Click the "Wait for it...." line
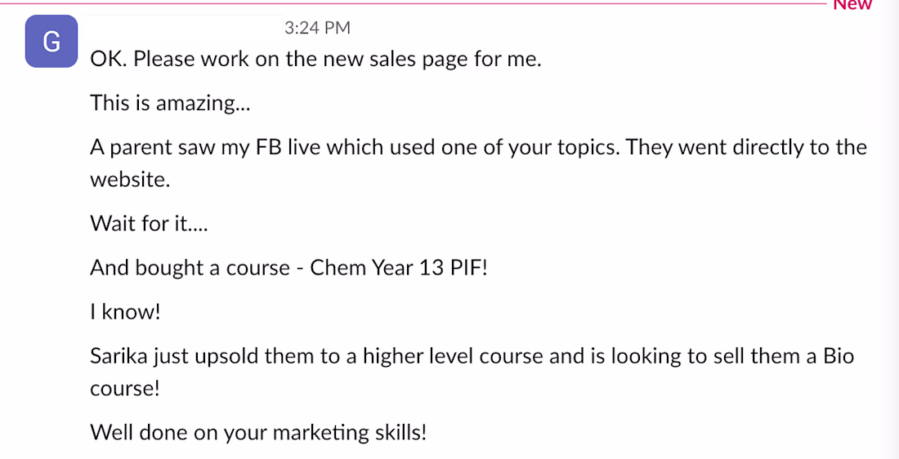 coord(149,223)
